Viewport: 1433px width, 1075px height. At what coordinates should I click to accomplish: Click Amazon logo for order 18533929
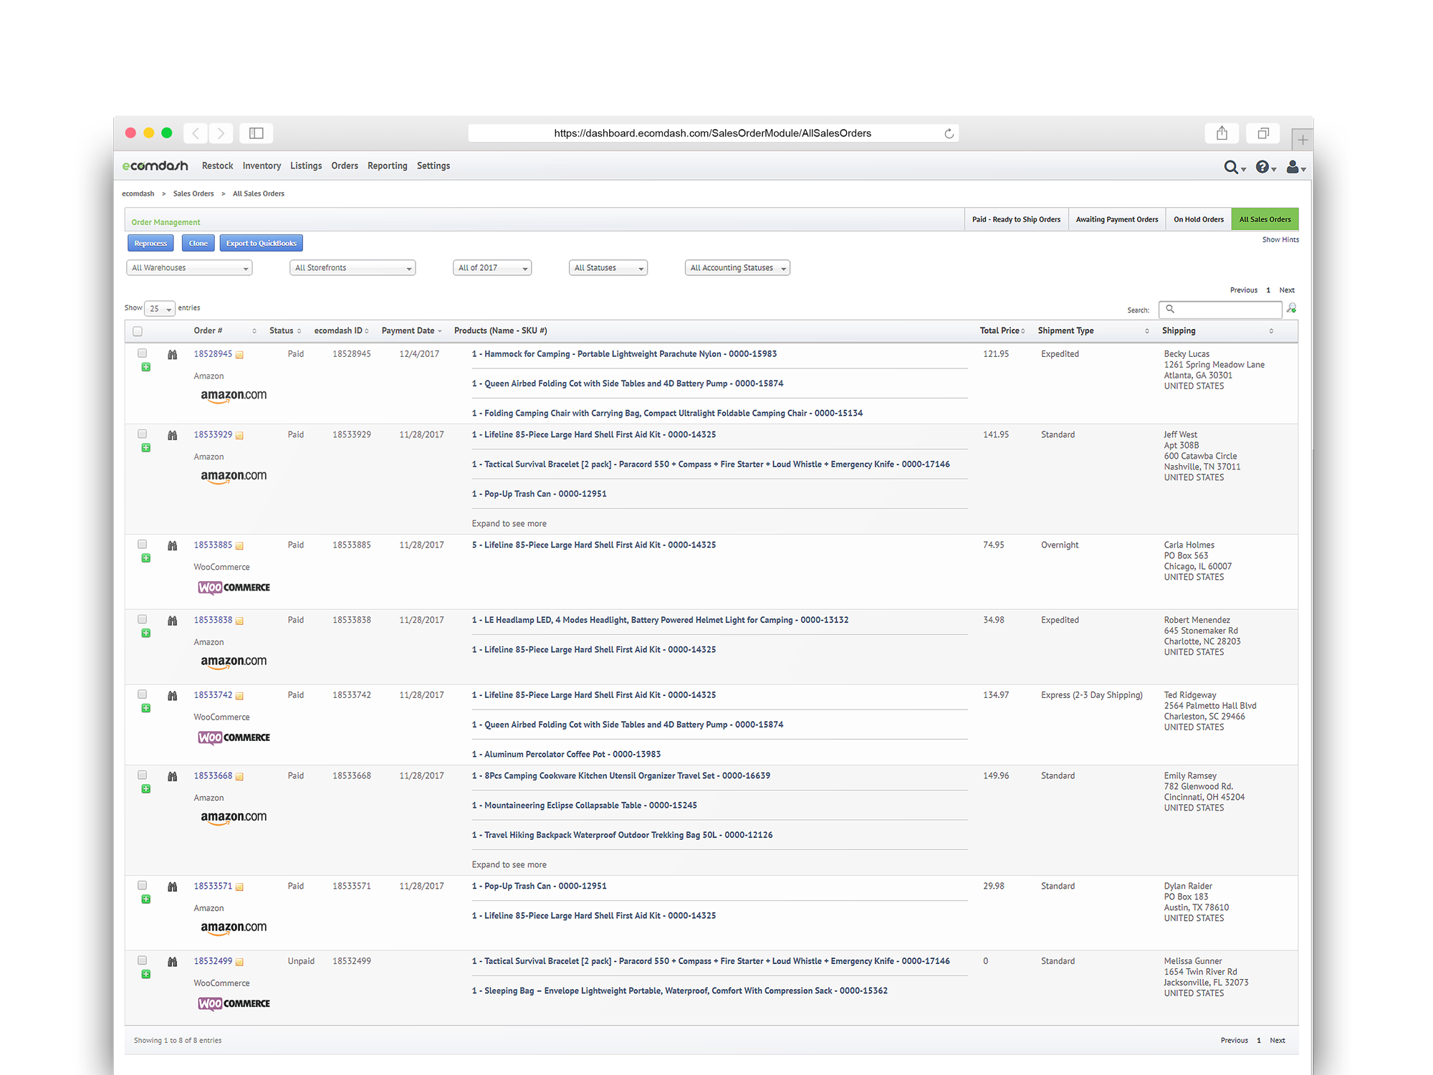pyautogui.click(x=234, y=477)
